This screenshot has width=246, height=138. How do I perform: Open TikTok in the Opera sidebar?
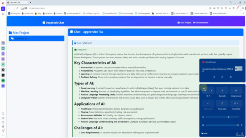[3, 70]
